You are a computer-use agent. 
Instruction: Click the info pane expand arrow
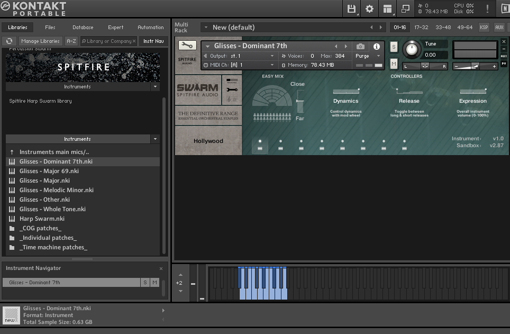163,311
